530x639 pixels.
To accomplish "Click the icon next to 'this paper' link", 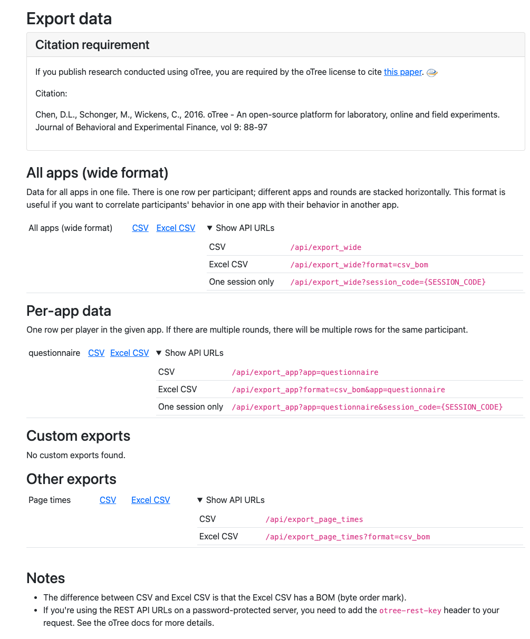I will point(432,73).
